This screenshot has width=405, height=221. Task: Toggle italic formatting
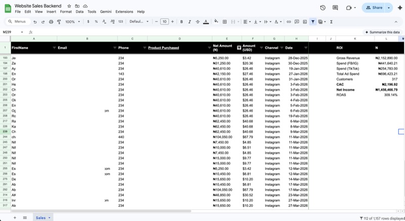pos(189,22)
